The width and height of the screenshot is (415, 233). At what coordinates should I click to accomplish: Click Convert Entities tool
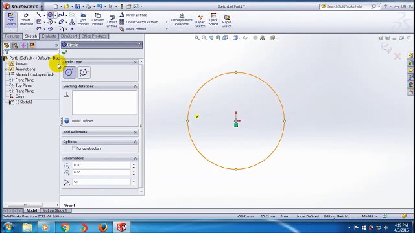tap(97, 19)
